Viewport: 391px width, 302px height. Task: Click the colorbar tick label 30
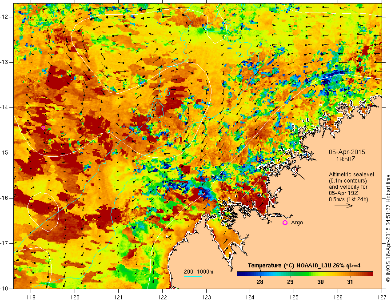[320, 282]
